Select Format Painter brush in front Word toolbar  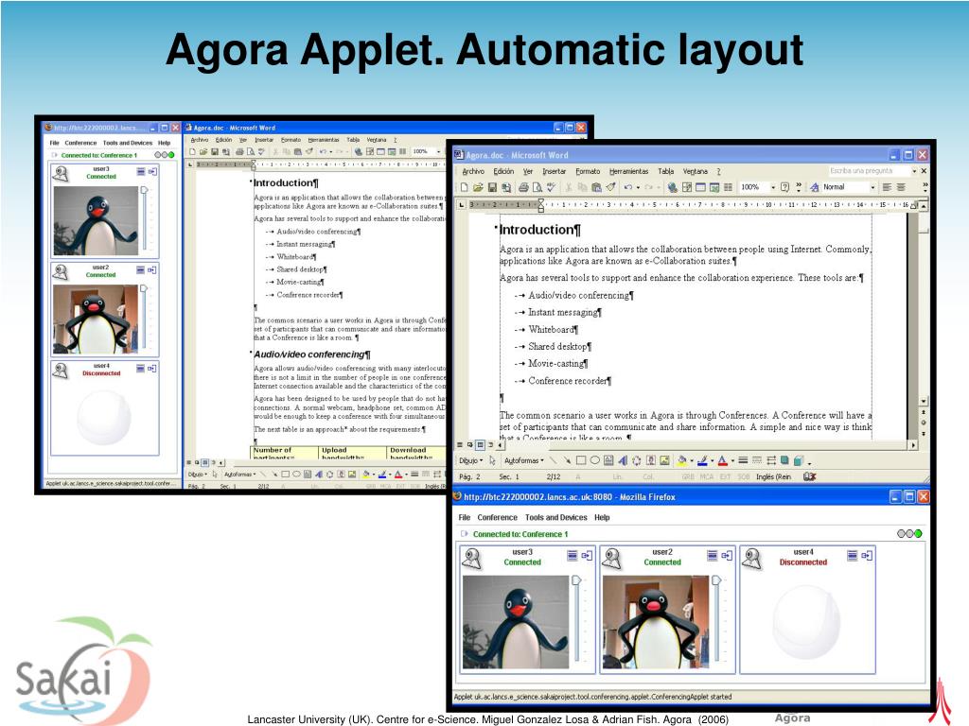pos(611,187)
